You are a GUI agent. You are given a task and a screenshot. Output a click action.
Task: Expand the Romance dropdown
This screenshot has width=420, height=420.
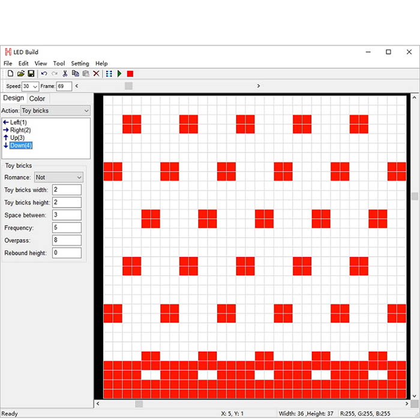pos(79,178)
